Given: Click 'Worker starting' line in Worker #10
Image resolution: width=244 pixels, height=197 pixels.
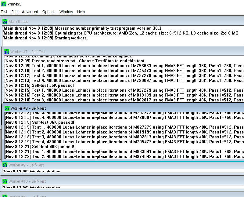Looking at the screenshot, I should pyautogui.click(x=31, y=187).
